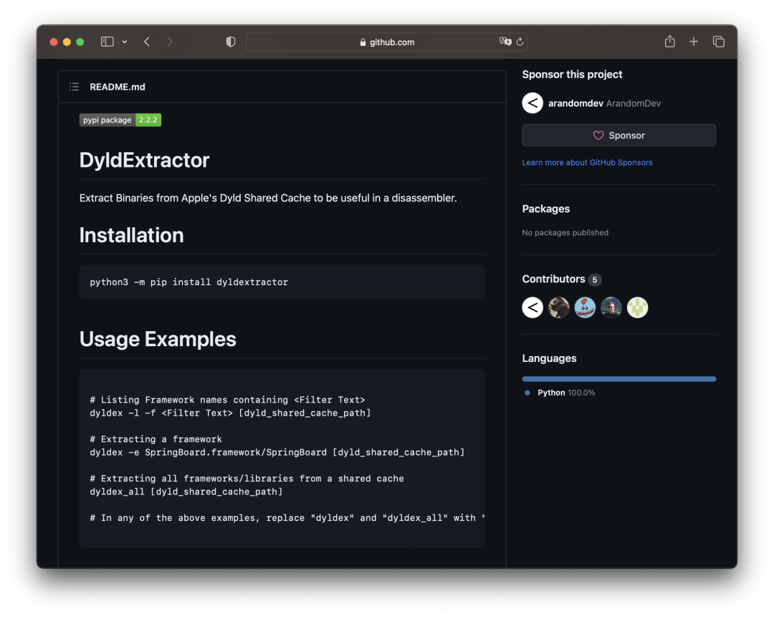Screen dimensions: 774x617
Task: Click the github.com address bar
Action: pyautogui.click(x=386, y=42)
